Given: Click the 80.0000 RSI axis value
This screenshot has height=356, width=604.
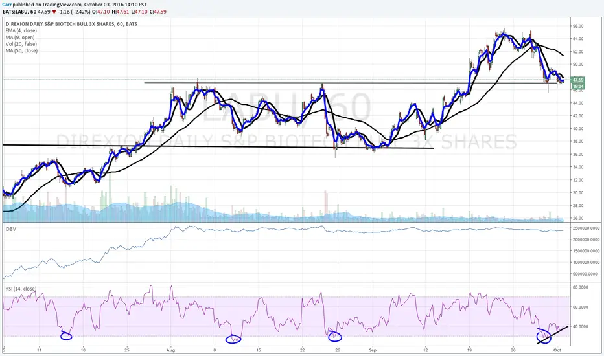Looking at the screenshot, I should [x=580, y=287].
